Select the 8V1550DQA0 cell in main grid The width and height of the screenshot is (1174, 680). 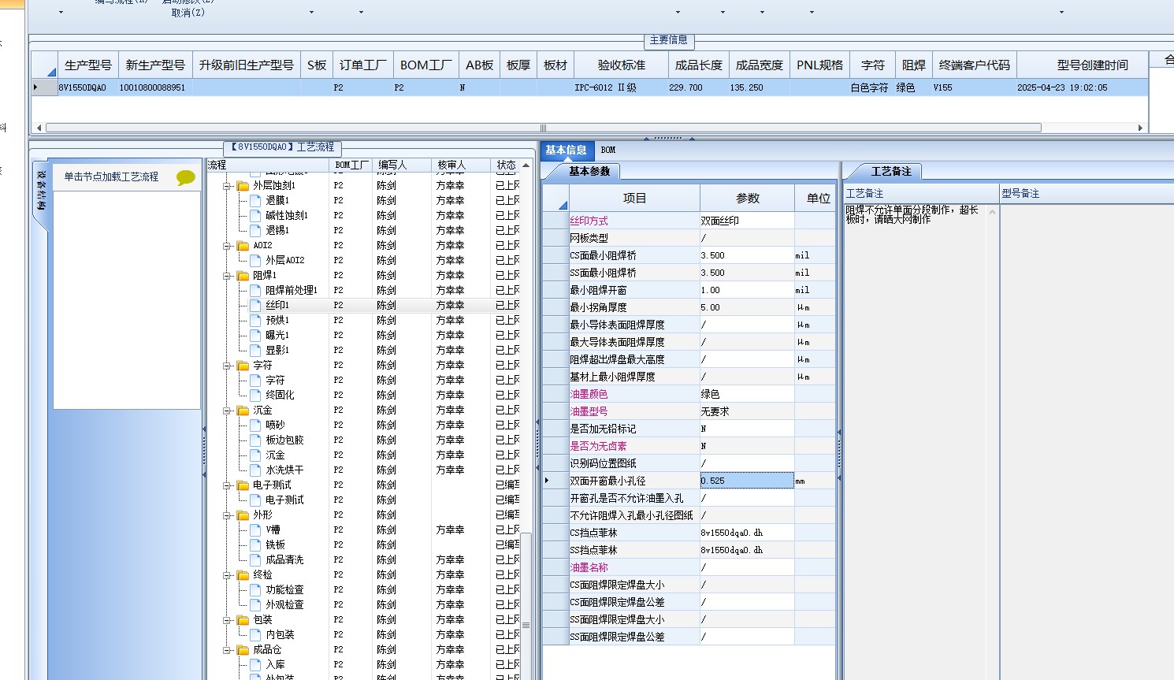click(88, 87)
